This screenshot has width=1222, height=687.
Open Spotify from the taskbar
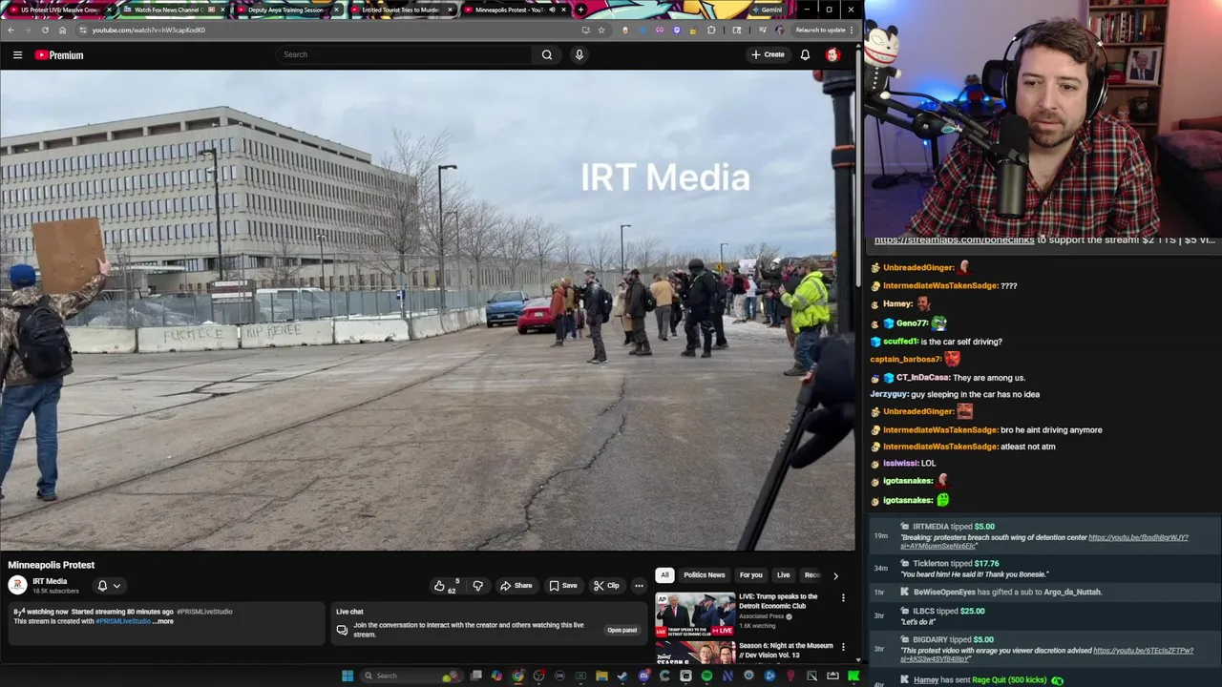tap(706, 676)
